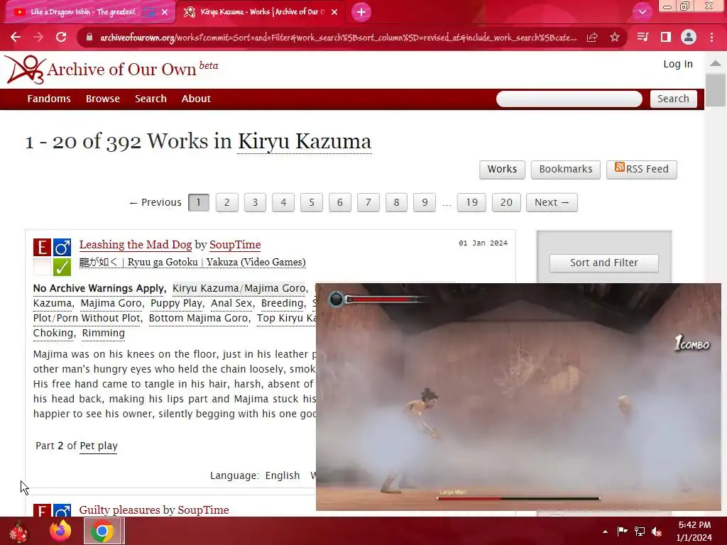Click the page scrollbar up arrow

[x=716, y=63]
